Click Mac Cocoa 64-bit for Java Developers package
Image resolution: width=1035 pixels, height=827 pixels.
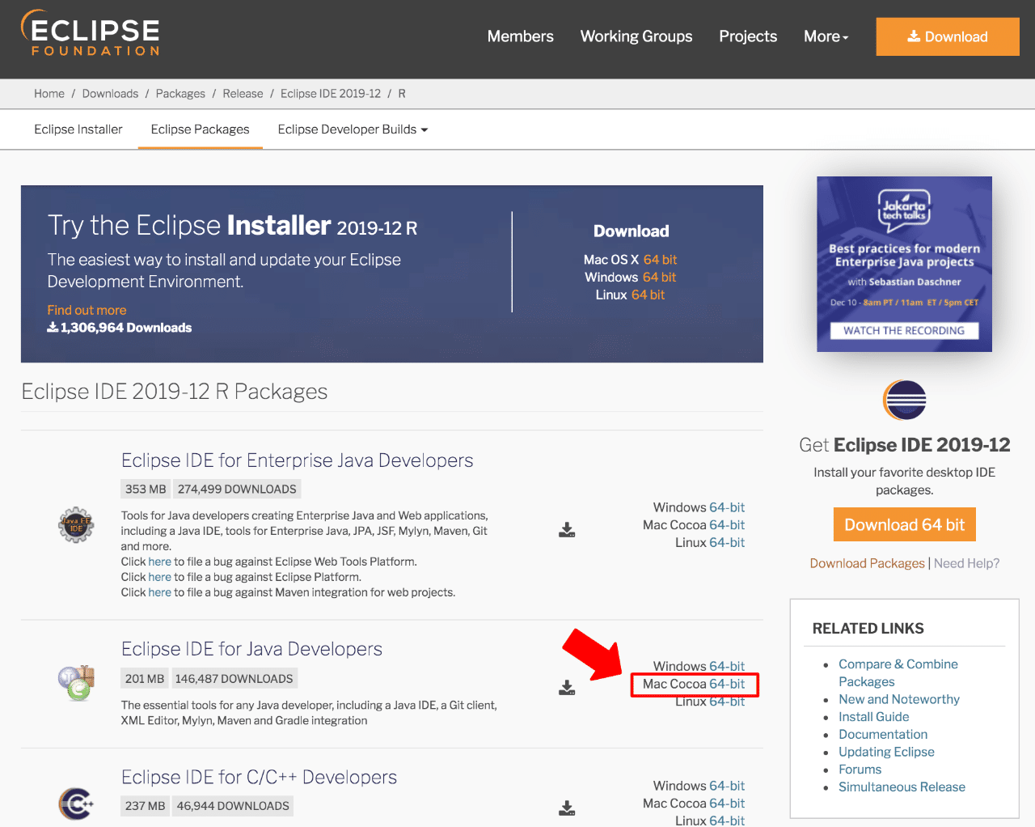tap(727, 685)
